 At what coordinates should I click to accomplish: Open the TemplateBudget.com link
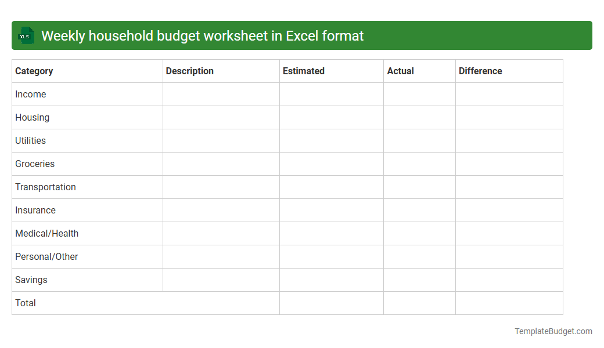553,331
